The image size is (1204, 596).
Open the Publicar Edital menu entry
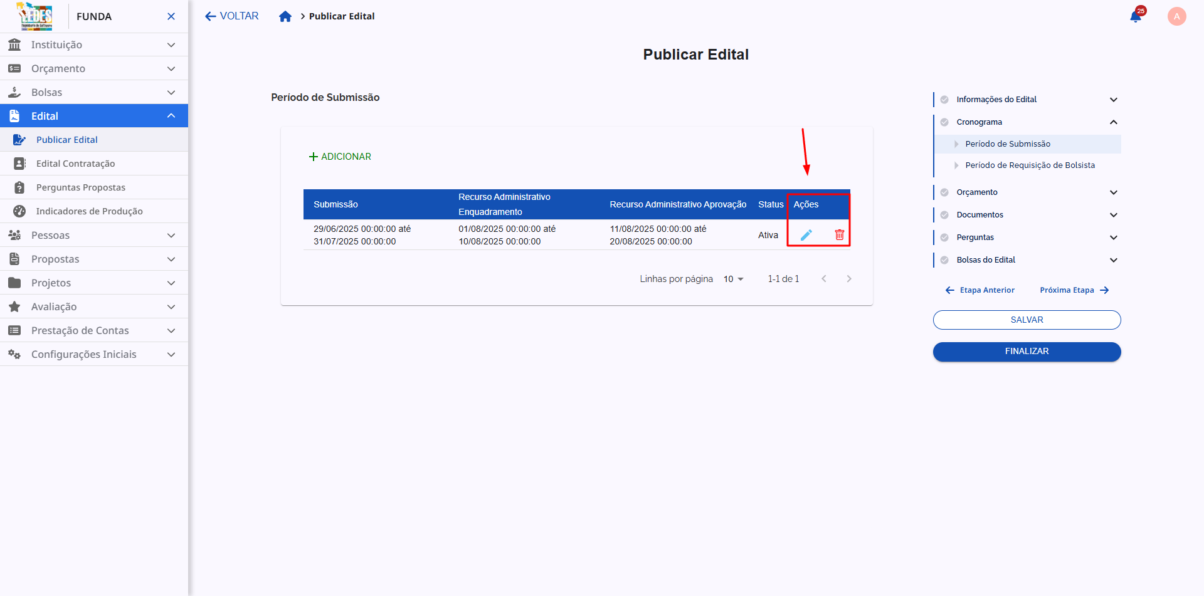point(68,139)
